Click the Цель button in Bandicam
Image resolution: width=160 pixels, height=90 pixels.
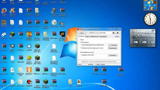(x=82, y=33)
